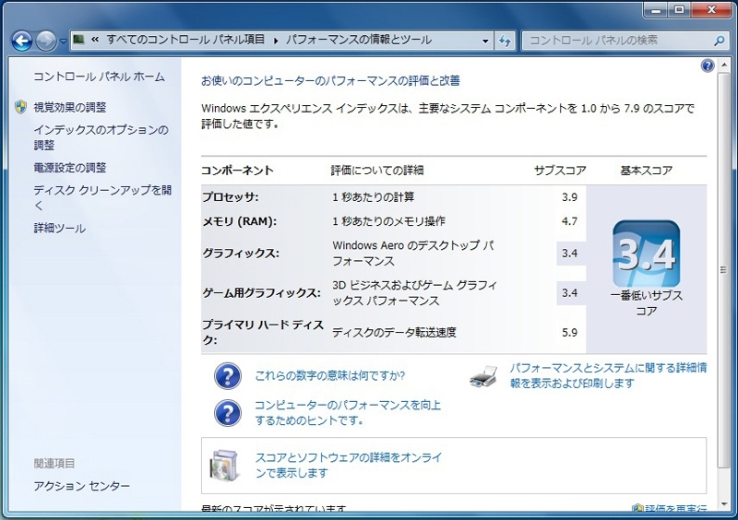Open コントロール パネル ホーム link

[x=99, y=77]
